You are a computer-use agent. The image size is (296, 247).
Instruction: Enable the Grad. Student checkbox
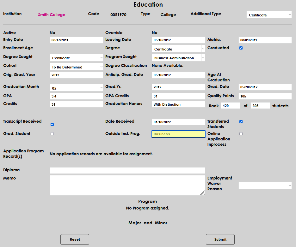coord(52,134)
